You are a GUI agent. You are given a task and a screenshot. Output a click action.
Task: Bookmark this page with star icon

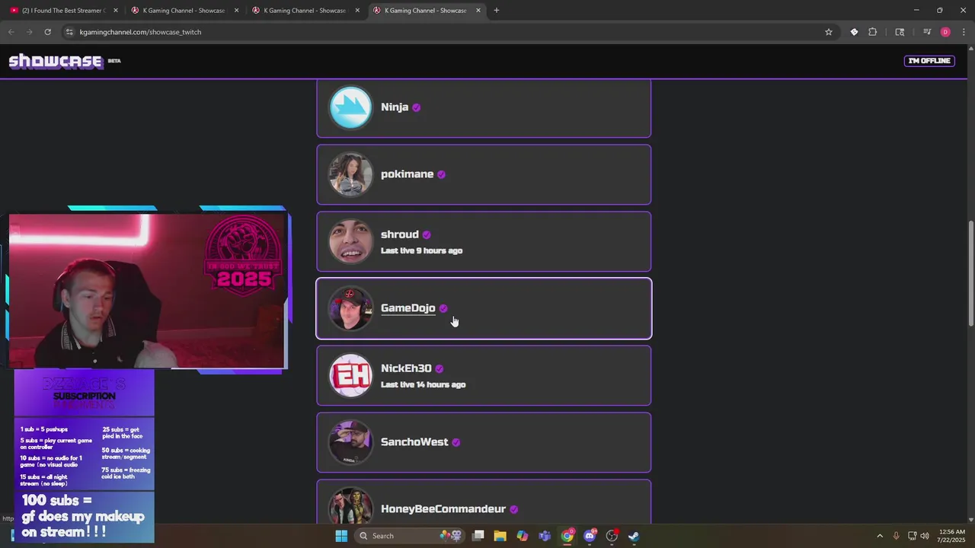[x=828, y=32]
